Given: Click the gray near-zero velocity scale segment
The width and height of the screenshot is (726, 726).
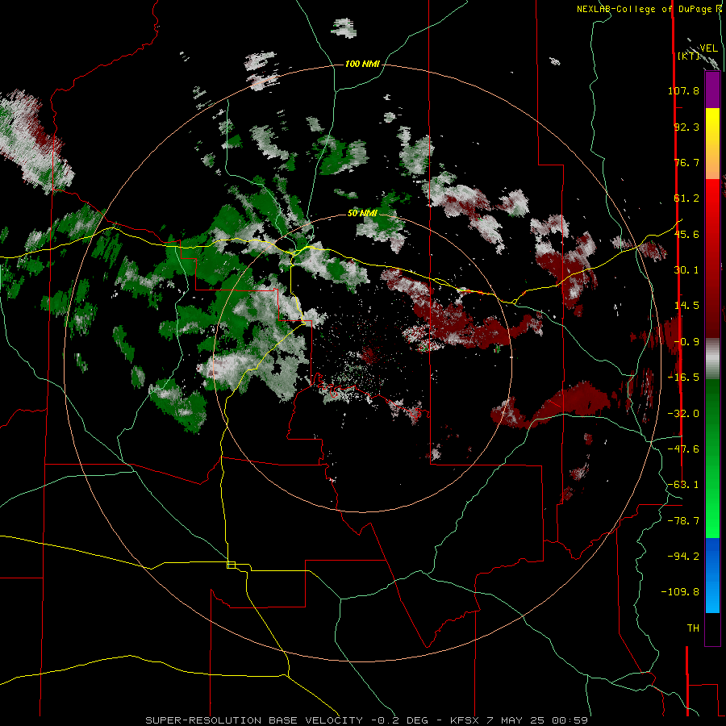Looking at the screenshot, I should pos(712,359).
